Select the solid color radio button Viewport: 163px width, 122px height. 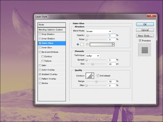[x=78, y=44]
